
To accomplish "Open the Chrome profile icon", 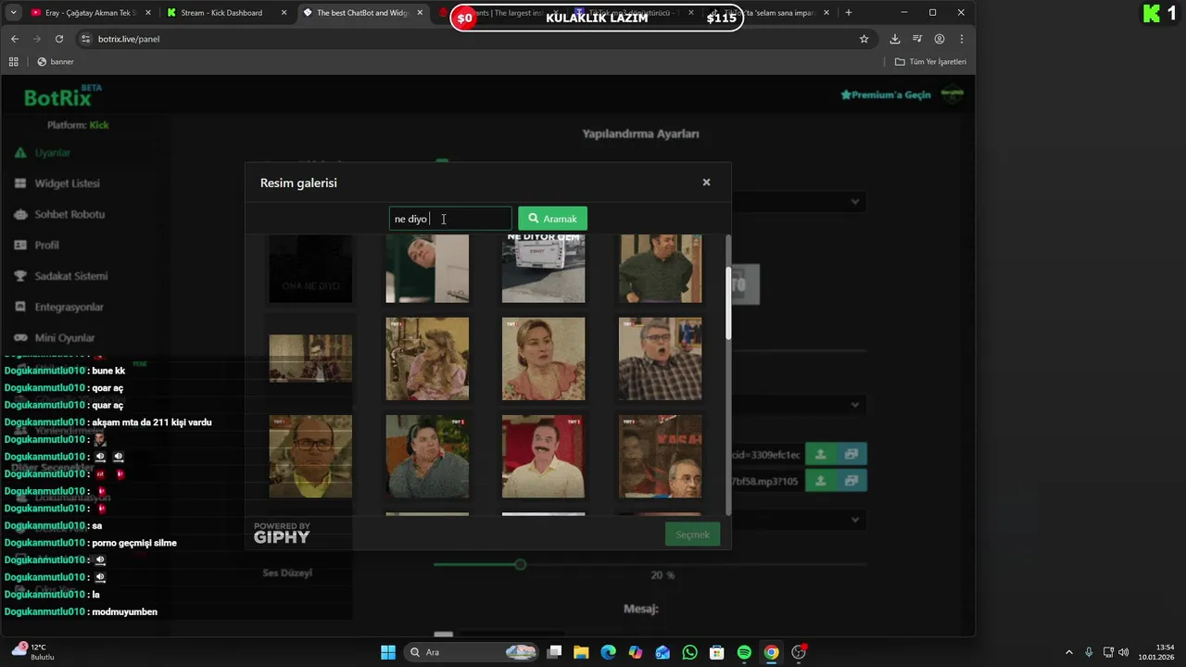I will (940, 39).
